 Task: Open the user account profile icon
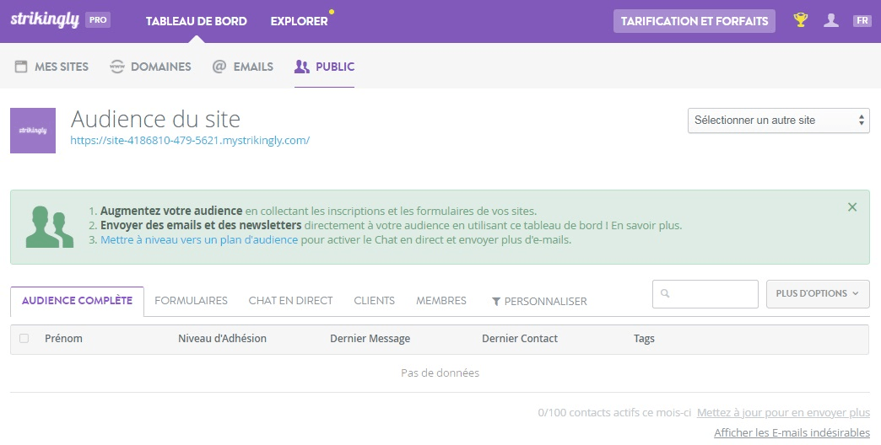click(x=831, y=20)
